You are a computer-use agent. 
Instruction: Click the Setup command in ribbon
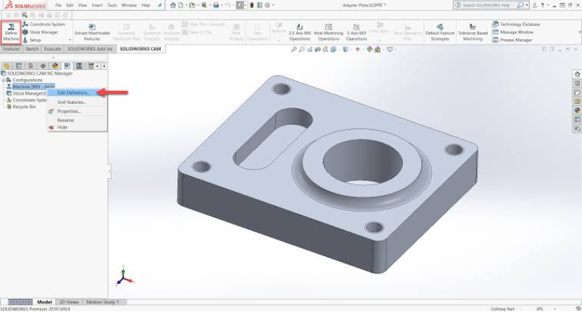(32, 40)
